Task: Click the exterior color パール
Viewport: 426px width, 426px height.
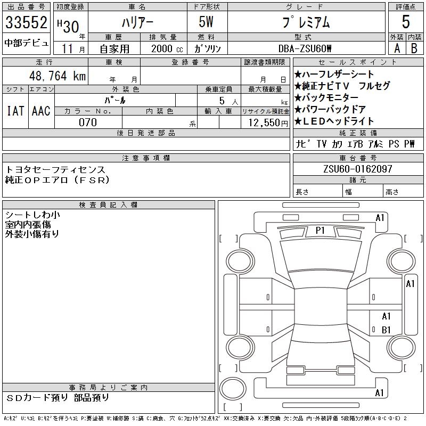Action: point(115,100)
